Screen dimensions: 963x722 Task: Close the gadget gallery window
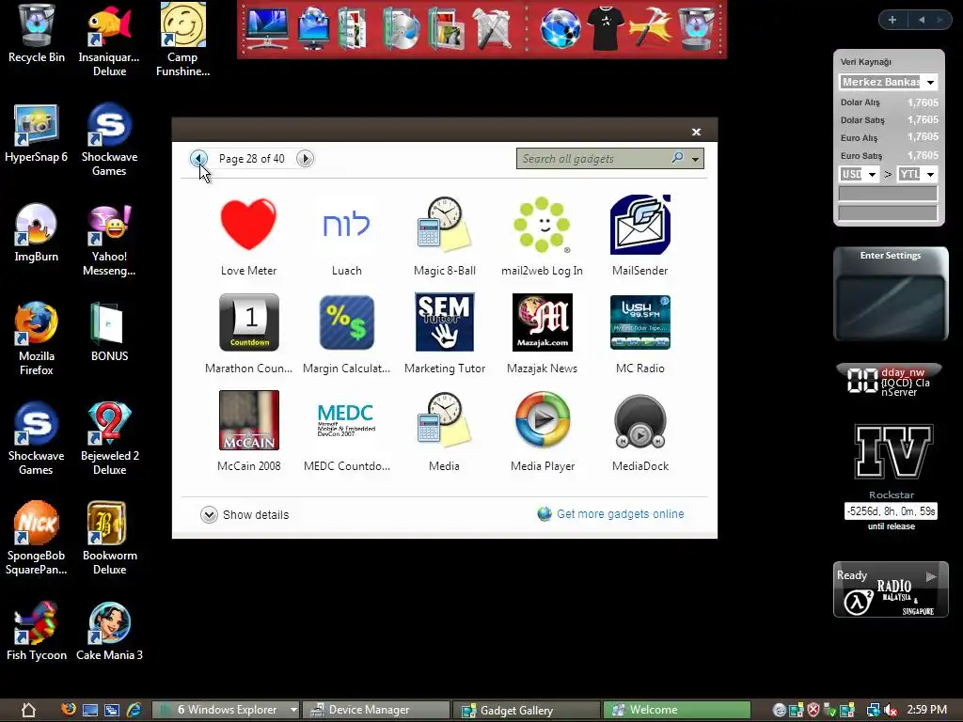click(x=696, y=132)
